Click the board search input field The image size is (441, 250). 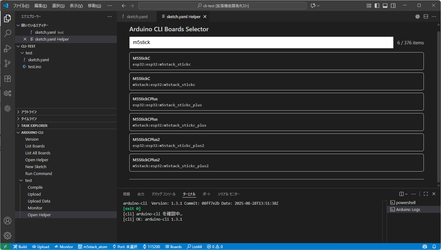[261, 42]
